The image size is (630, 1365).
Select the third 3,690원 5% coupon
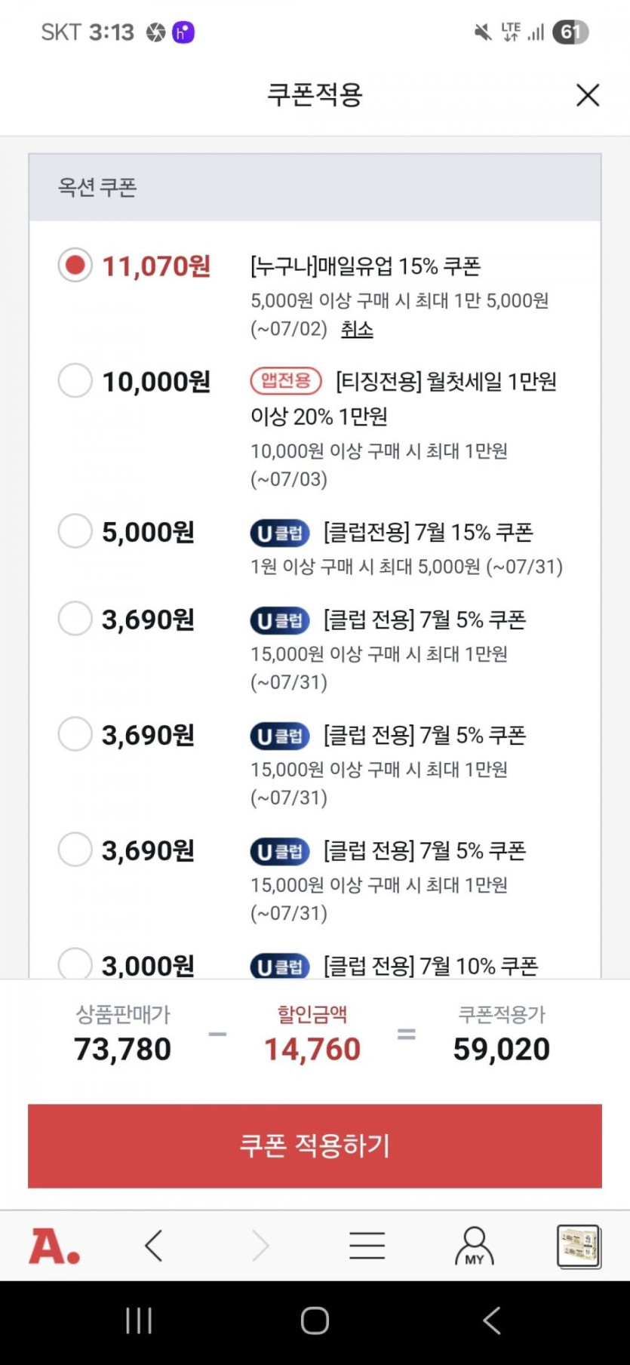click(75, 850)
